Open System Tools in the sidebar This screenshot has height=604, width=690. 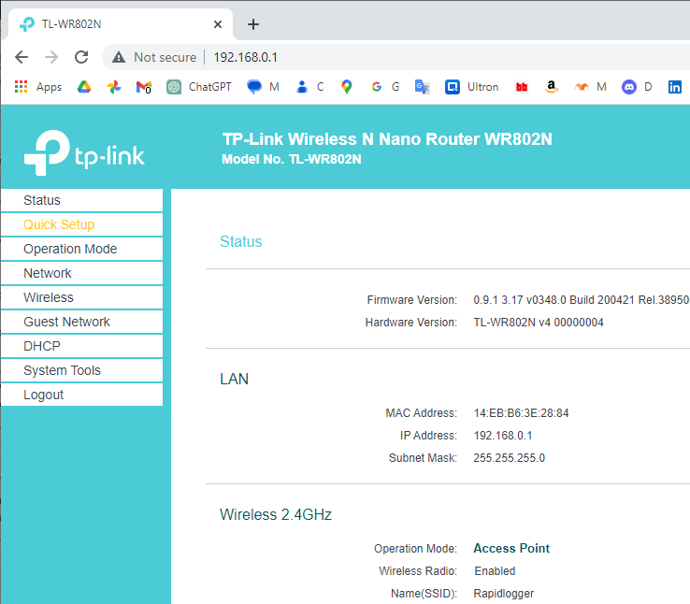click(x=82, y=370)
